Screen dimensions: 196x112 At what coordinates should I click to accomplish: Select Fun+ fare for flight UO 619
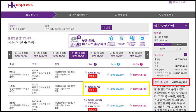108,89
